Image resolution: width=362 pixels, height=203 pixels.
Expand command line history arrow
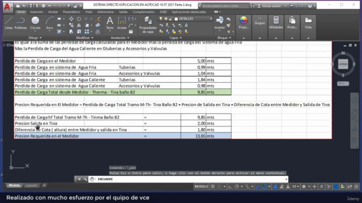coord(286,179)
